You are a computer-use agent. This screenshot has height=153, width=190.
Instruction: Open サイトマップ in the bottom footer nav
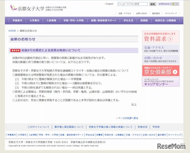click(174, 135)
